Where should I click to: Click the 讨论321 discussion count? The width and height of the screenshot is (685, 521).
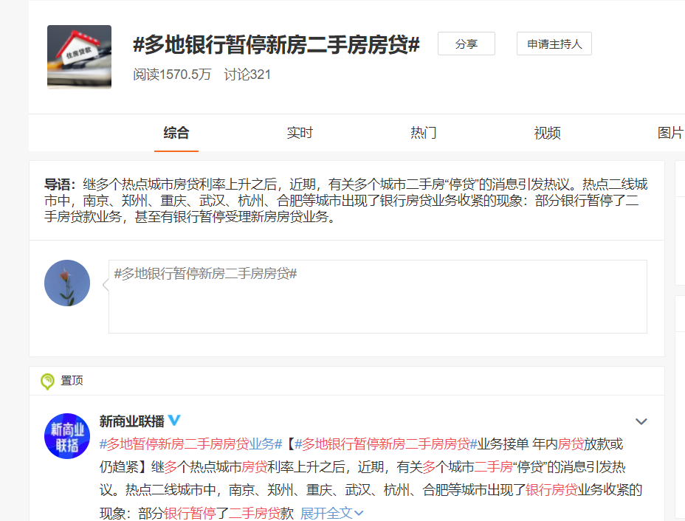[247, 75]
